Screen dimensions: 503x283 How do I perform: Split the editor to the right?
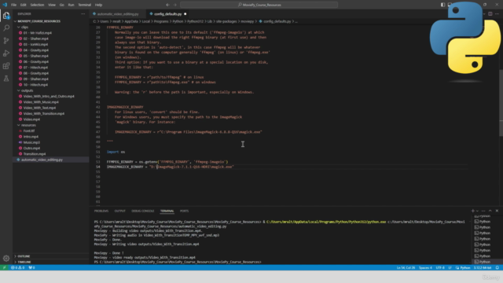490,14
